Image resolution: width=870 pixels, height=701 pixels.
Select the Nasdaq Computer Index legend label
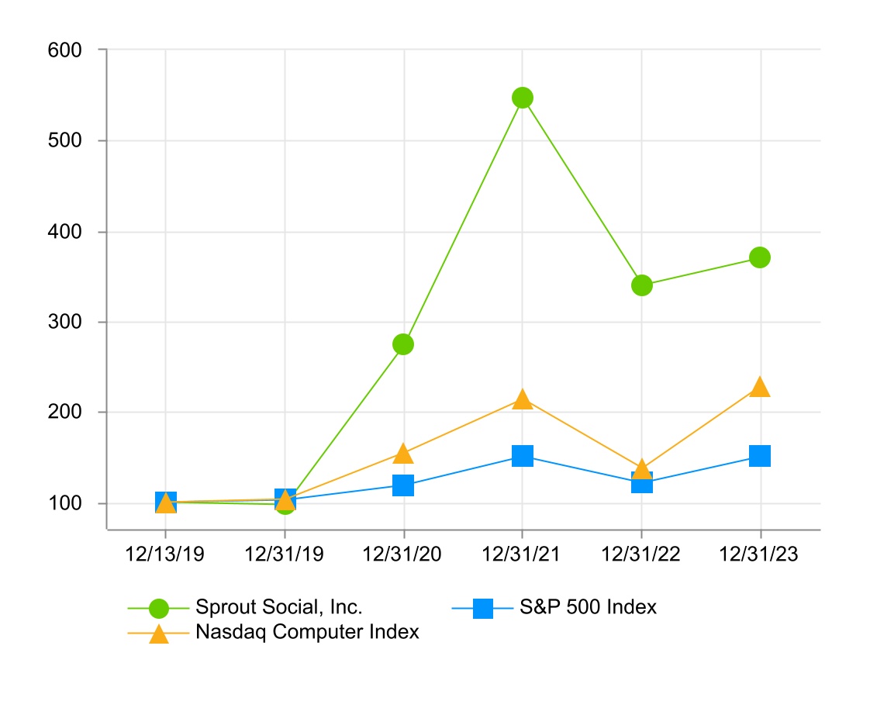[307, 632]
